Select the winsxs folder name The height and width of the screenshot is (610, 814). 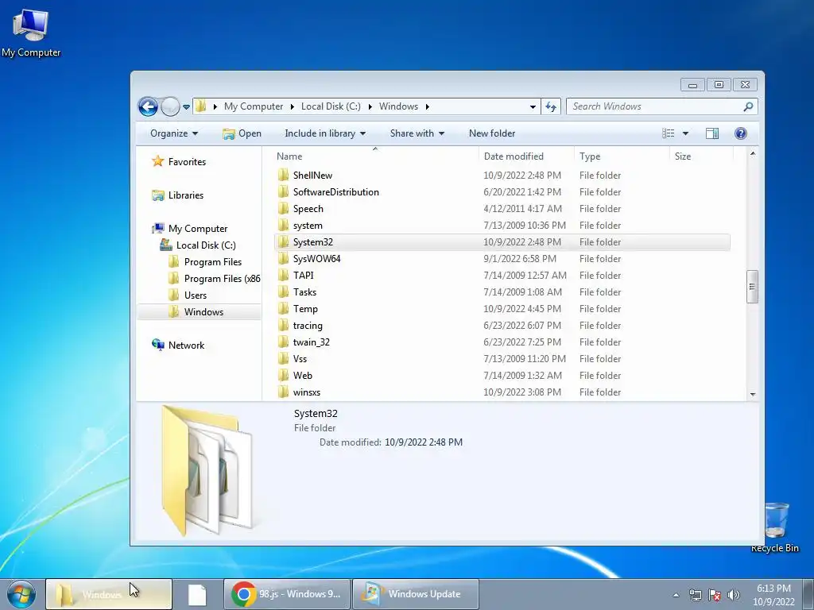[x=307, y=392]
